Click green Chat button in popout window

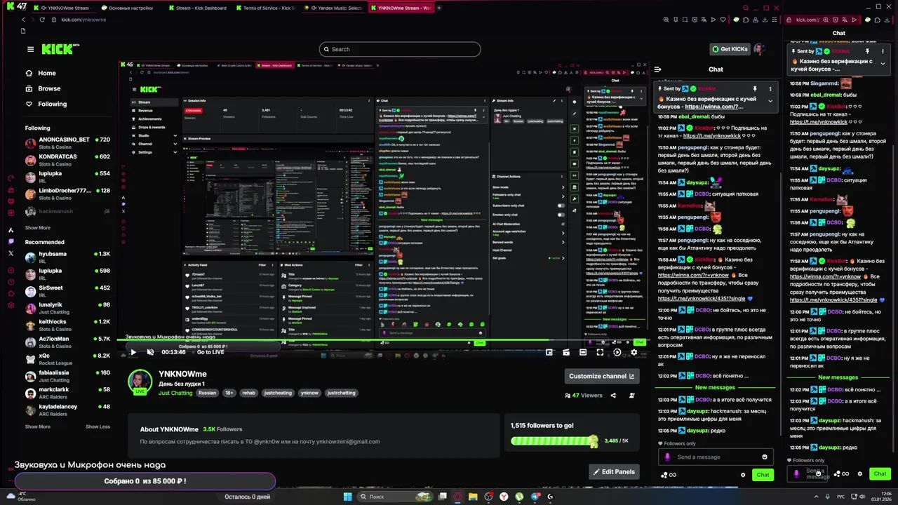tap(880, 473)
